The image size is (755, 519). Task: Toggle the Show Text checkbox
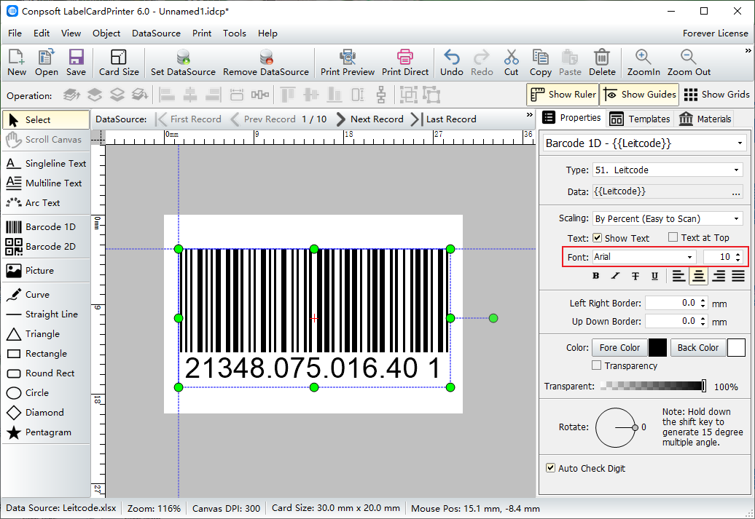[597, 237]
